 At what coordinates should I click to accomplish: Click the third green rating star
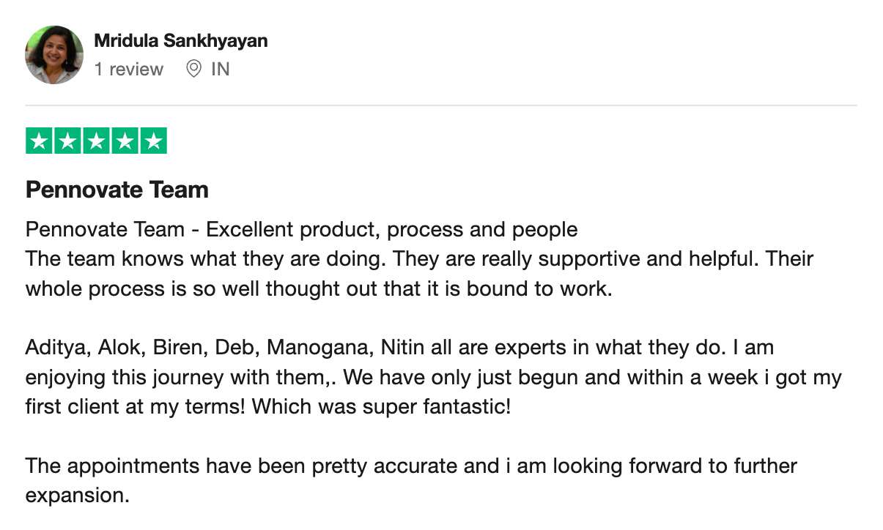coord(96,141)
